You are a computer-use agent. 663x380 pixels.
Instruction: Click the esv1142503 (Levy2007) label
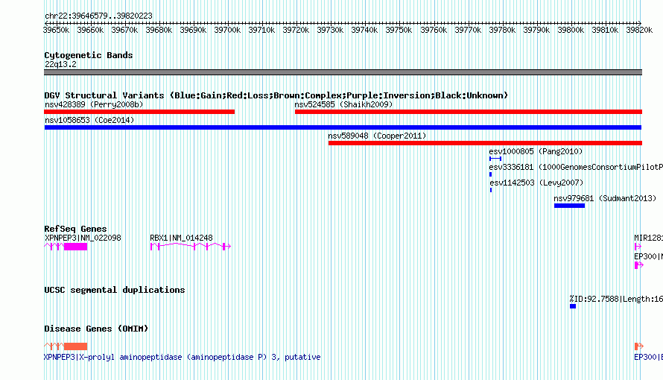coord(536,183)
